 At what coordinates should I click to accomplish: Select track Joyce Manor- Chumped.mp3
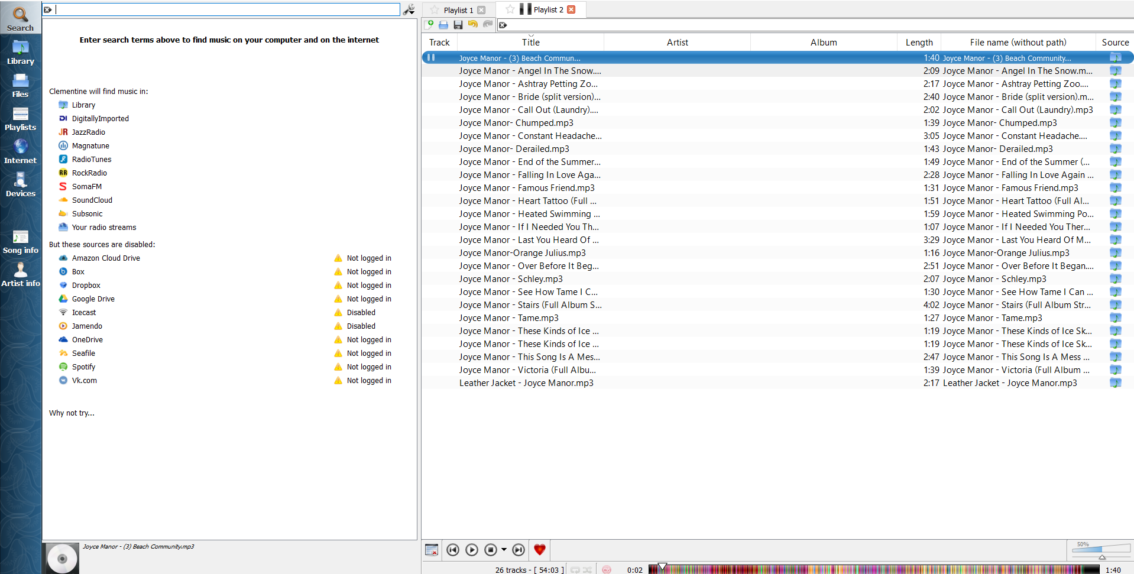[777, 123]
